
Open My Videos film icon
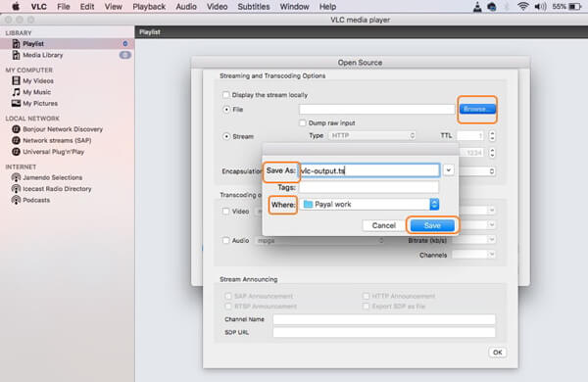[16, 80]
